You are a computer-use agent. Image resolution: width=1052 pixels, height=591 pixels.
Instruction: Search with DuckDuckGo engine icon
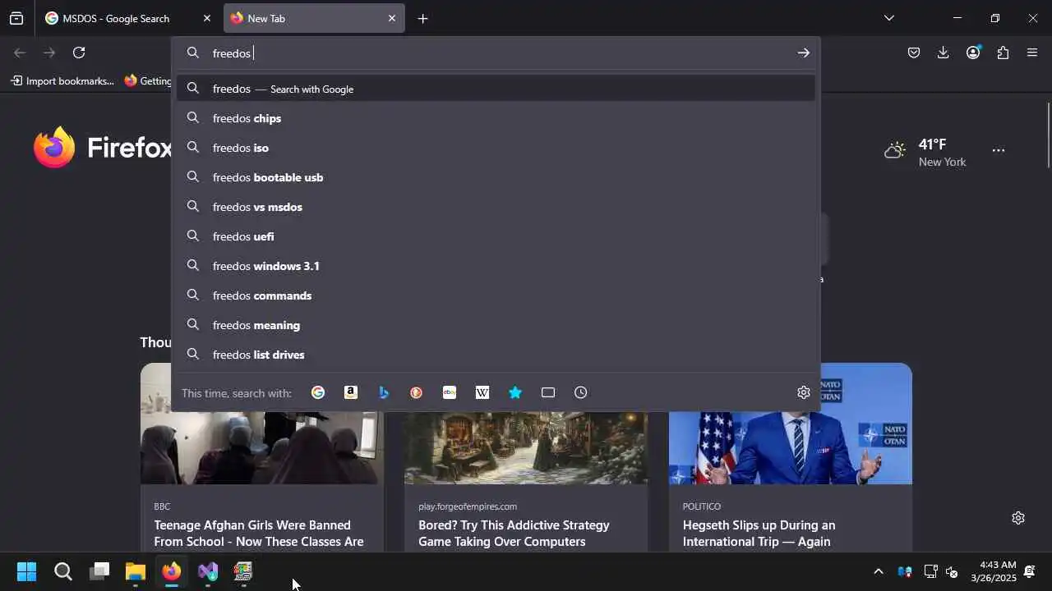click(417, 392)
